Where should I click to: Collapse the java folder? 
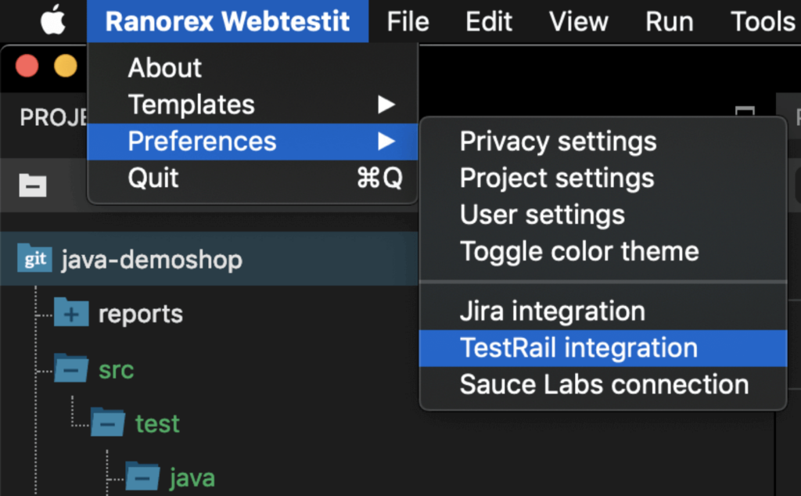[142, 476]
